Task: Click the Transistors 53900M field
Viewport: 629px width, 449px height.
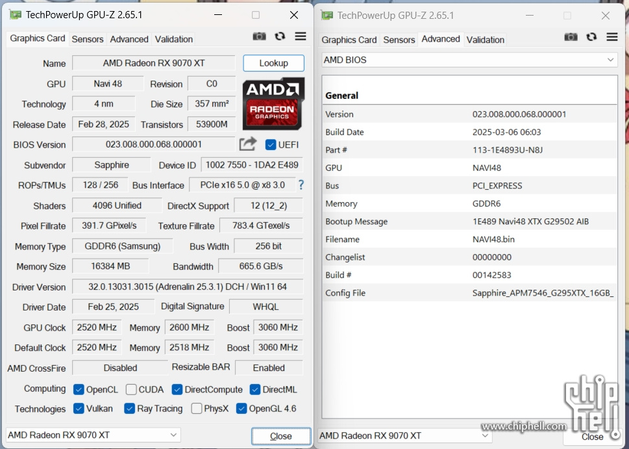Action: coord(212,125)
